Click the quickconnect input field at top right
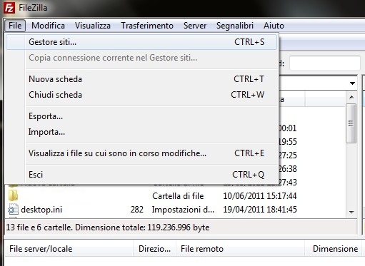Viewport: 365px width, 266px height. 325,63
